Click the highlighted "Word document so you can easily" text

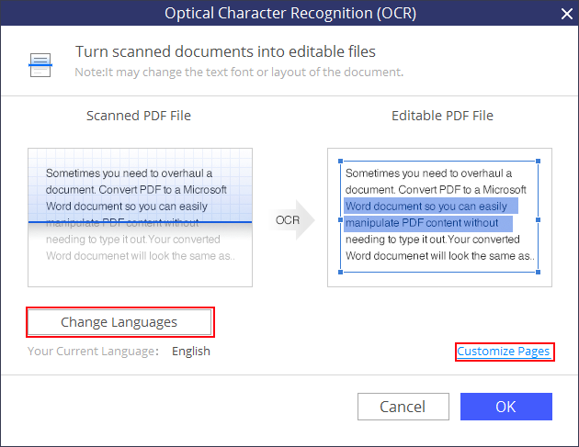click(x=426, y=207)
